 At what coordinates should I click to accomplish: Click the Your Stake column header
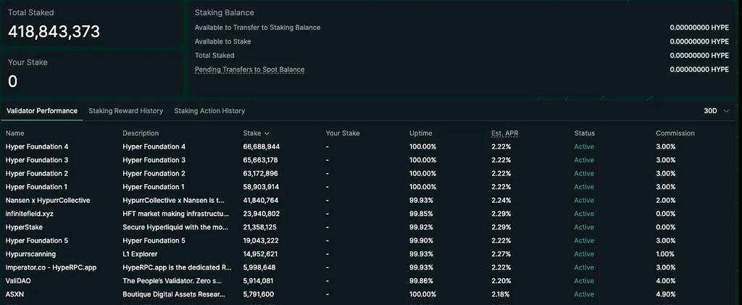343,133
